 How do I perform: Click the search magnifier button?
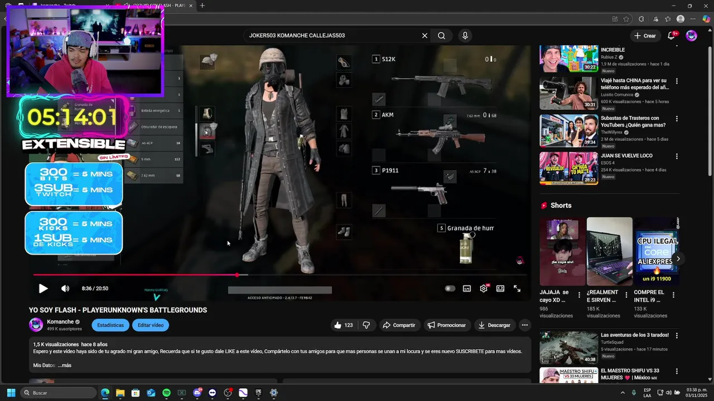tap(441, 36)
